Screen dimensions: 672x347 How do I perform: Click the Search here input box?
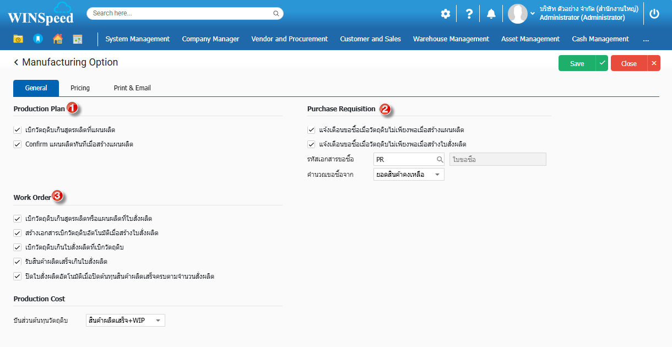(182, 13)
